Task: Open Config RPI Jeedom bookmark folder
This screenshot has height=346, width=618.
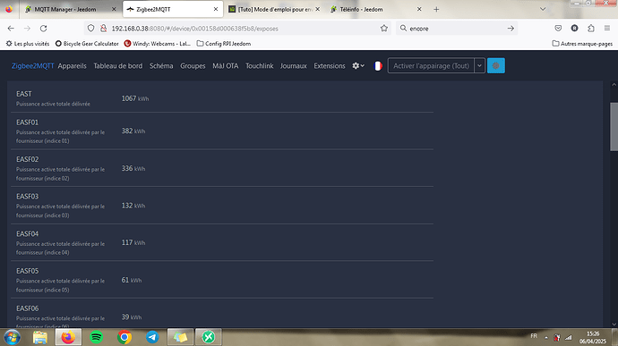Action: pyautogui.click(x=224, y=44)
